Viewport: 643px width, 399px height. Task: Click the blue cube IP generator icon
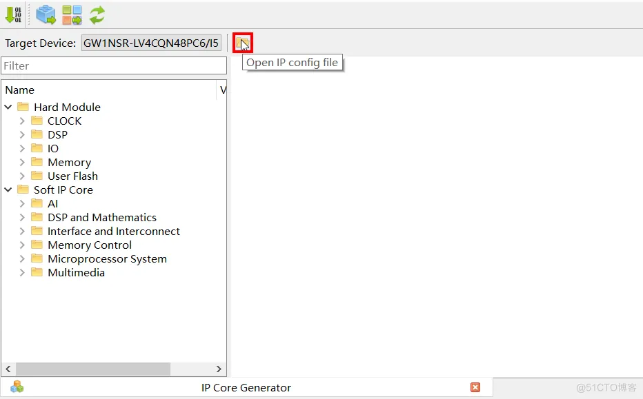(46, 14)
